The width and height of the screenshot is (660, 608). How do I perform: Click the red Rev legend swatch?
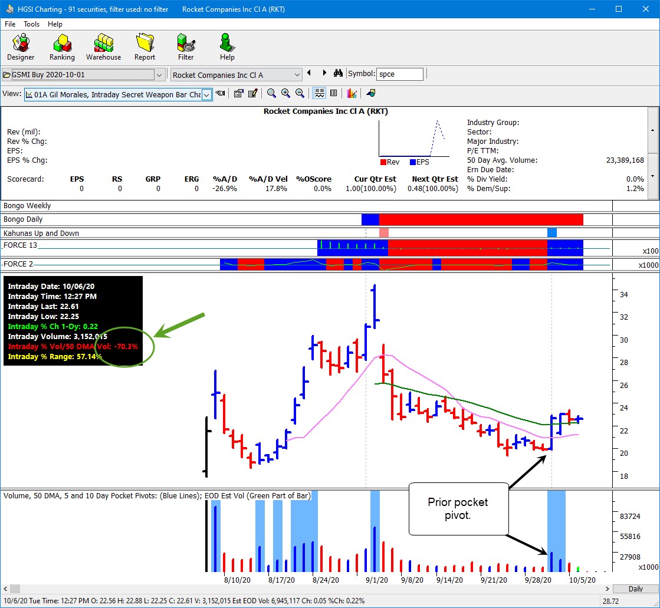point(383,162)
